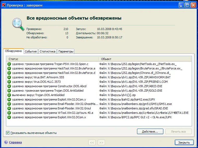Click green check icon for Email-Flooder.Win32.GhostMa
198x148 pixels.
click(x=9, y=104)
